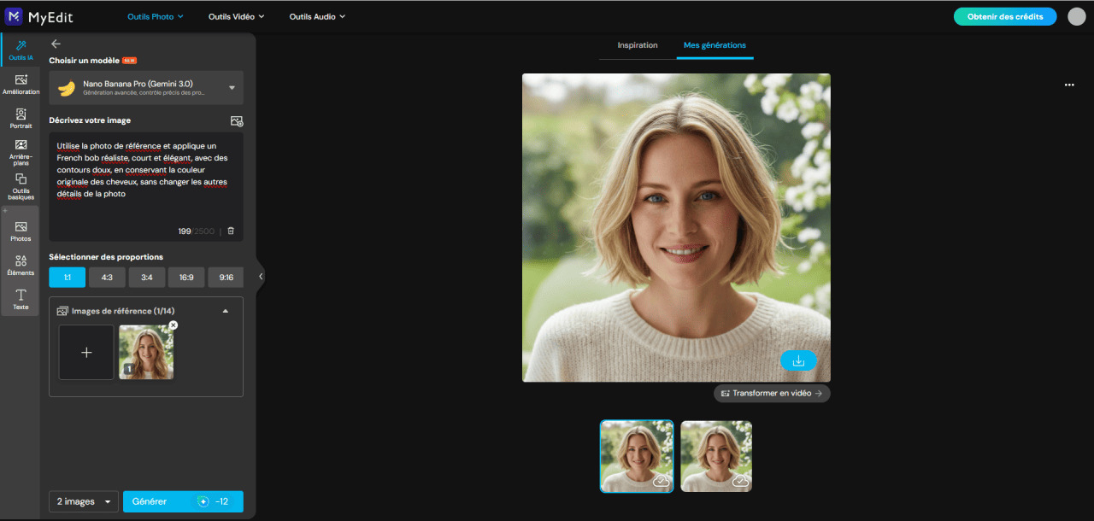This screenshot has width=1094, height=521.
Task: Open the Portrait sidebar tool
Action: click(x=21, y=119)
